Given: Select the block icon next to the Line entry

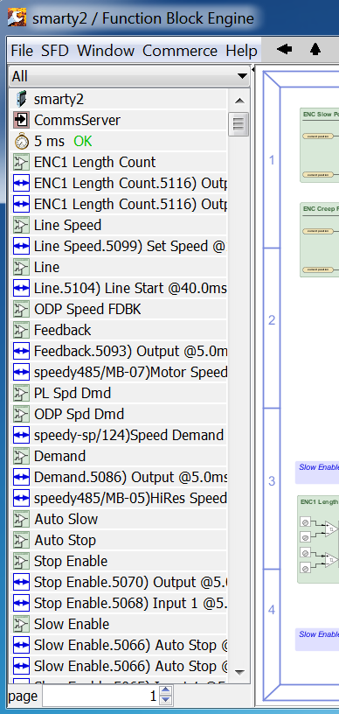Looking at the screenshot, I should 21,267.
